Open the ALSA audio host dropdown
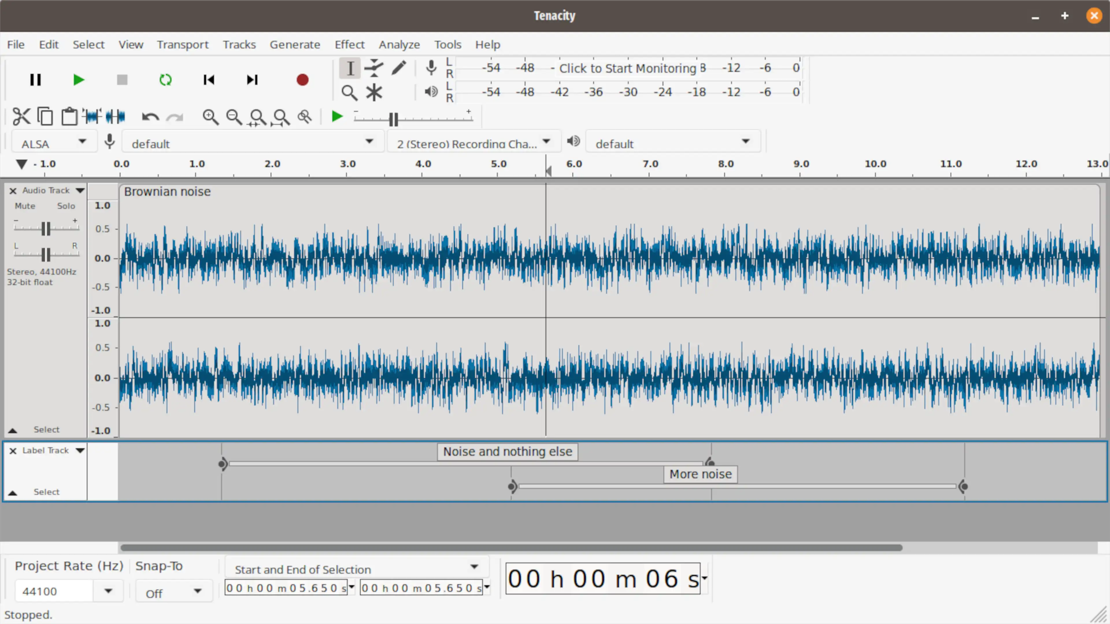This screenshot has height=624, width=1110. pyautogui.click(x=54, y=142)
